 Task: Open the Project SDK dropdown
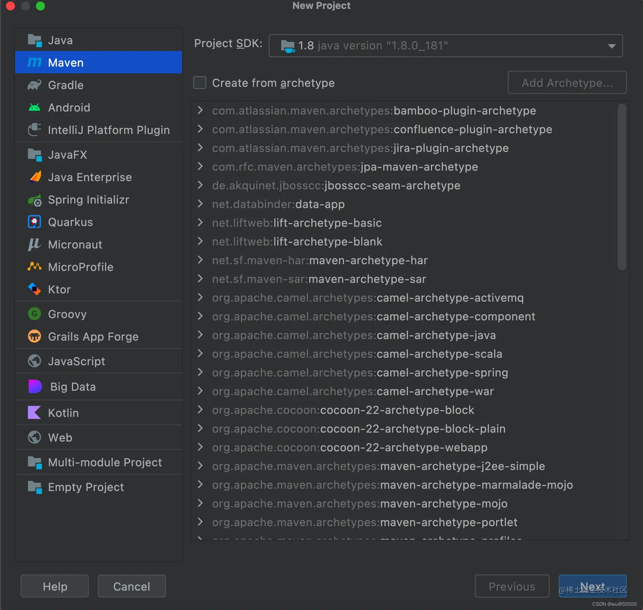(x=446, y=45)
